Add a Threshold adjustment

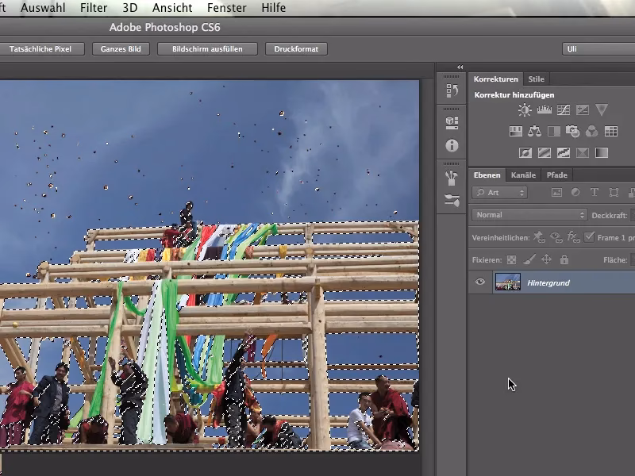pos(564,152)
